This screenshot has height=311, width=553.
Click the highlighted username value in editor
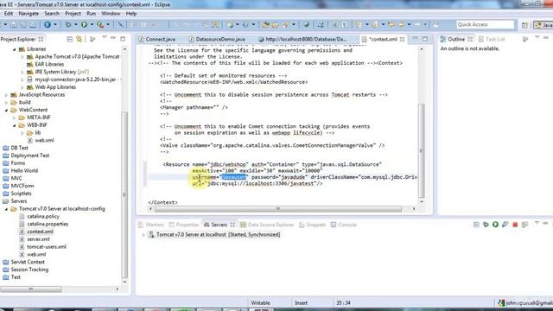[x=234, y=177]
